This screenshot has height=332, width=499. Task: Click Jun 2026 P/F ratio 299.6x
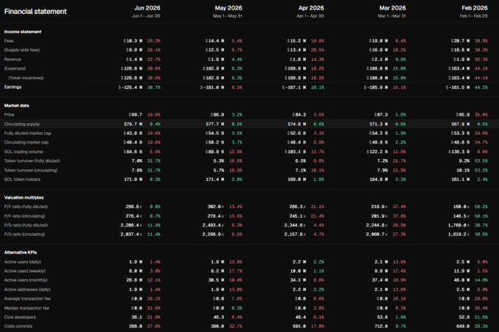(134, 207)
